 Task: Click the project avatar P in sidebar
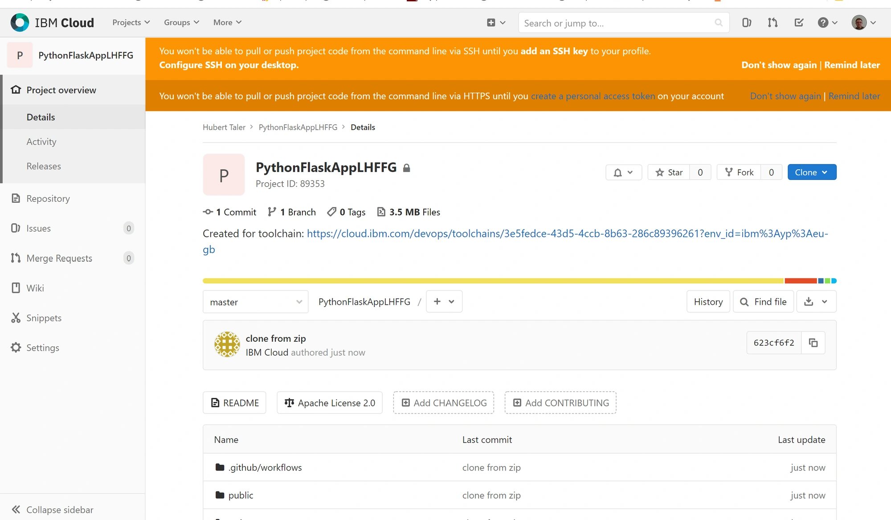pyautogui.click(x=20, y=55)
